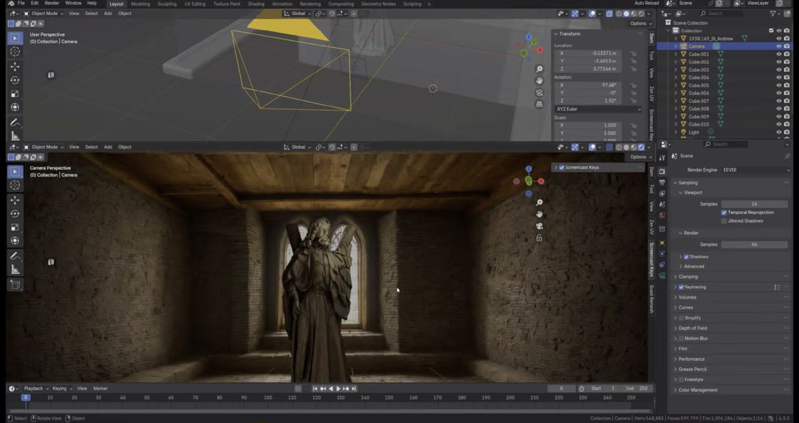Screen dimensions: 799x423
Task: Edit Render Samples value 64
Action: pos(754,245)
